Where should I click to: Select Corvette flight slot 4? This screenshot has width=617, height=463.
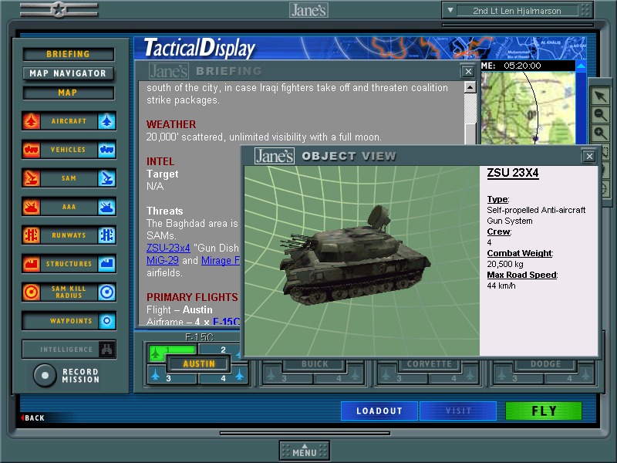453,378
